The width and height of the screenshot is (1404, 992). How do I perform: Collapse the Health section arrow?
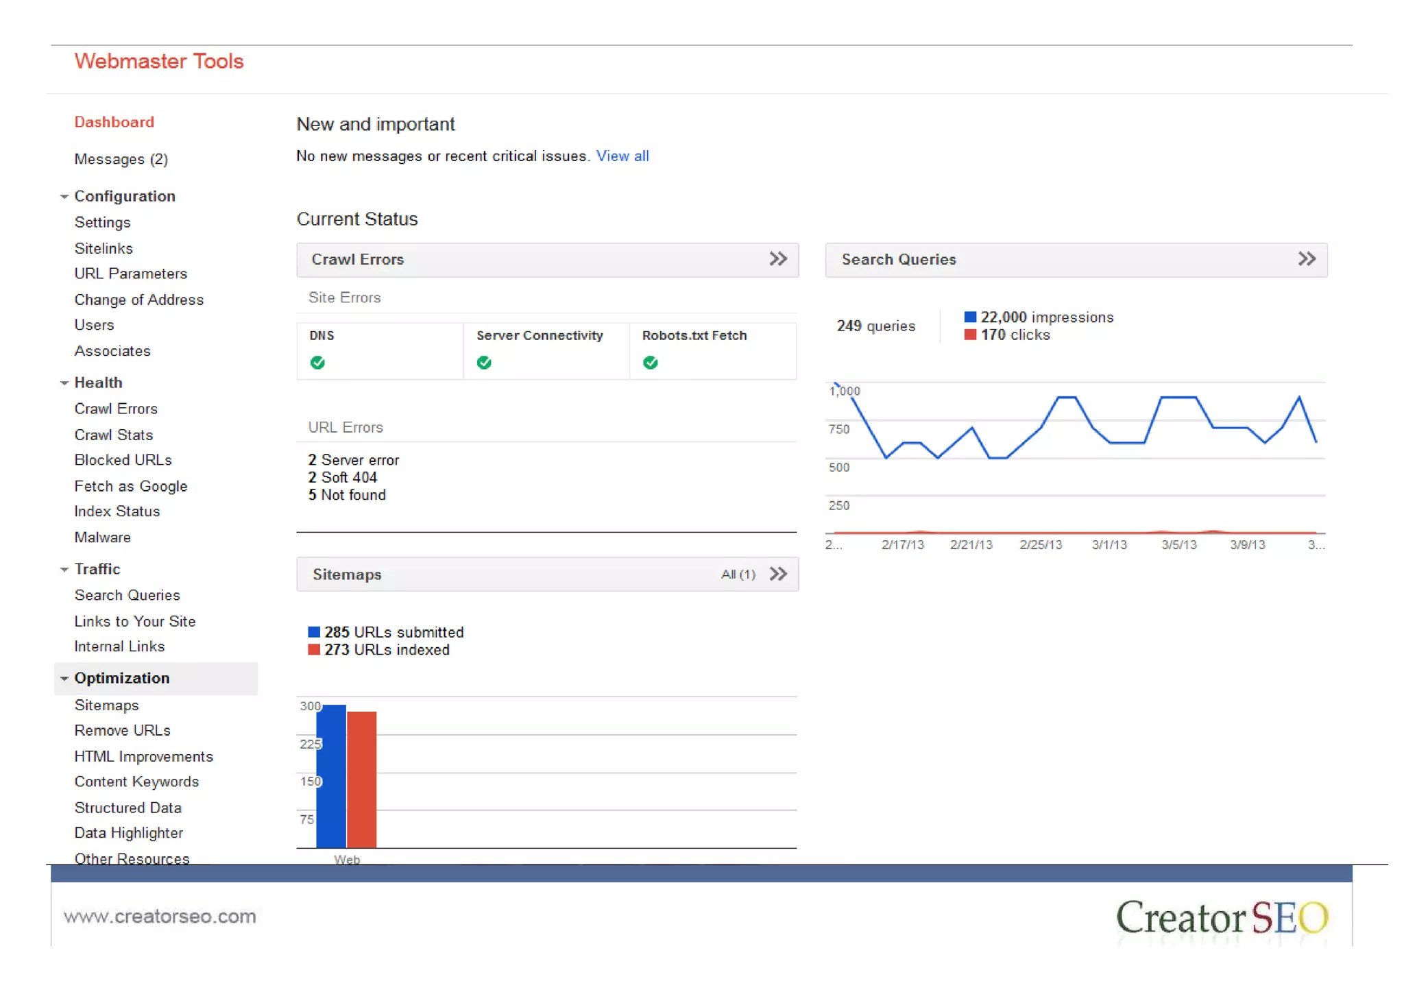(x=64, y=383)
